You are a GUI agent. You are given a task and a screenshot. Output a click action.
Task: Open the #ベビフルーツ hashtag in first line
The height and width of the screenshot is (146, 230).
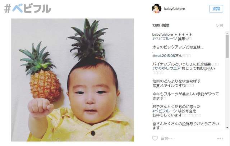pyautogui.click(x=165, y=39)
